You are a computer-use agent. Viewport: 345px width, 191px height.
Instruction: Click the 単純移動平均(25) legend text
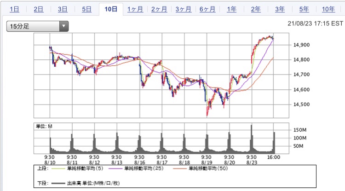pyautogui.click(x=144, y=168)
